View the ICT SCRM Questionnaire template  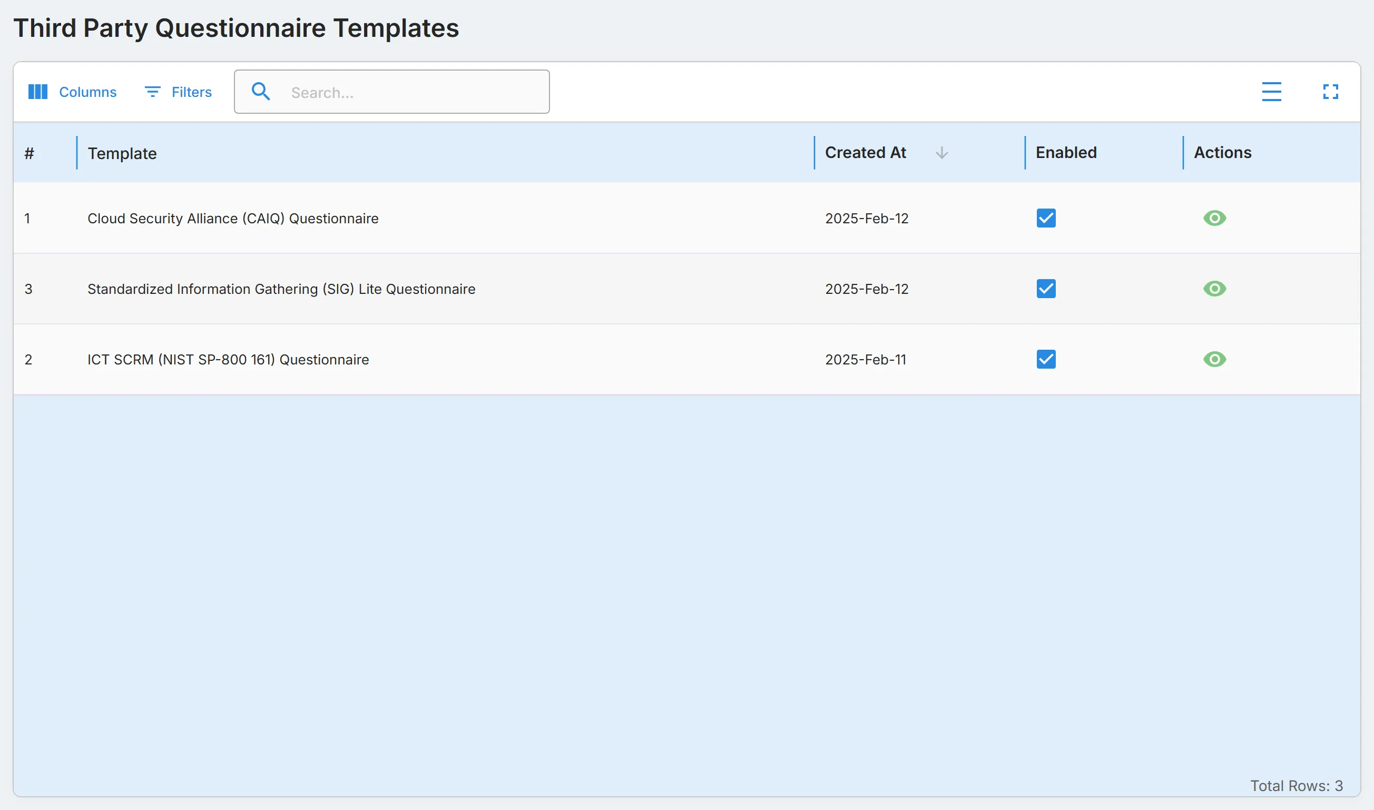(1214, 359)
